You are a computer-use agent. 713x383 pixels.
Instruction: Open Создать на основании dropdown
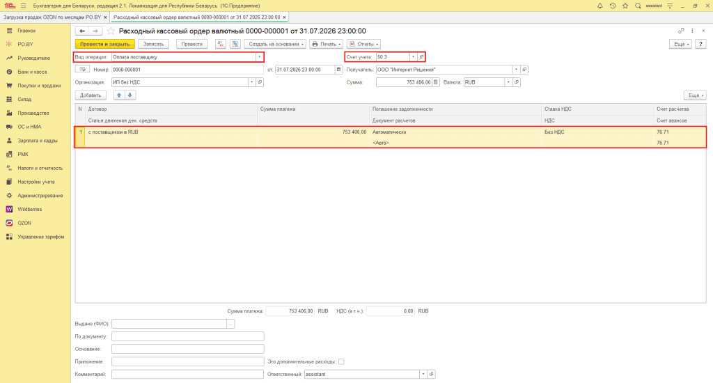275,44
